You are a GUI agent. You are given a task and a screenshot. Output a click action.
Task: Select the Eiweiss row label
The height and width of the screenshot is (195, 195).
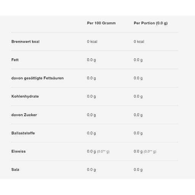[19, 151]
